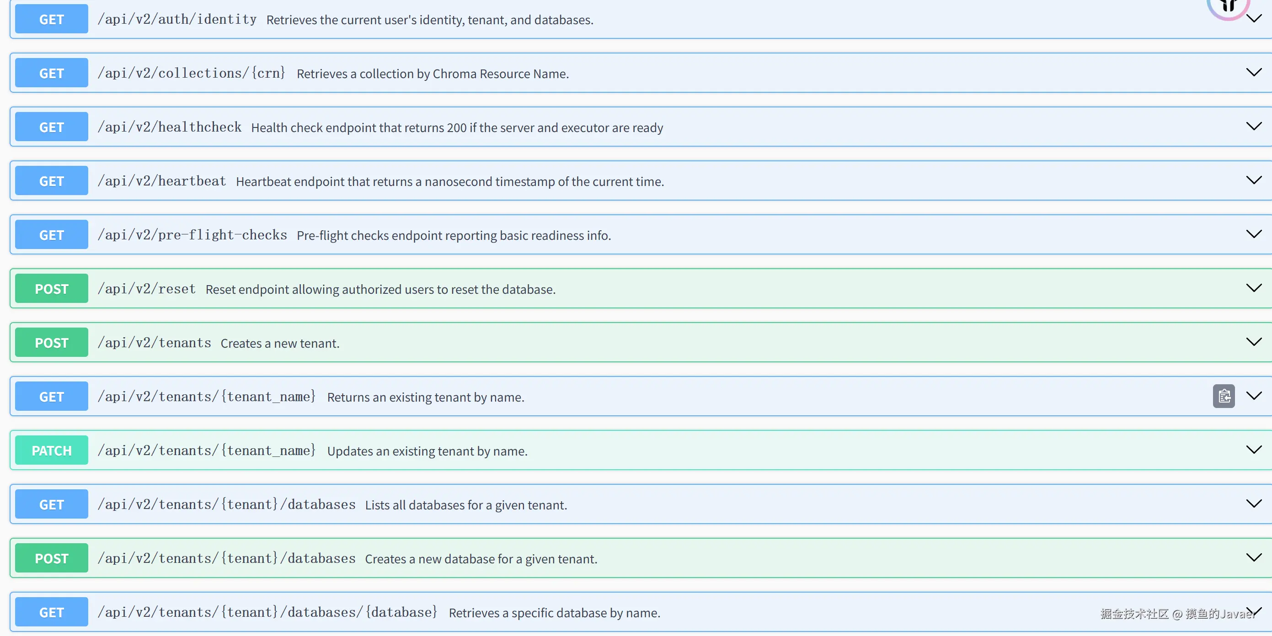The height and width of the screenshot is (636, 1272).
Task: Expand the collections crn endpoint chevron
Action: 1253,73
